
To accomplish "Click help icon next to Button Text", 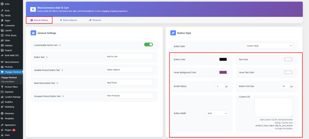I will click(47, 57).
